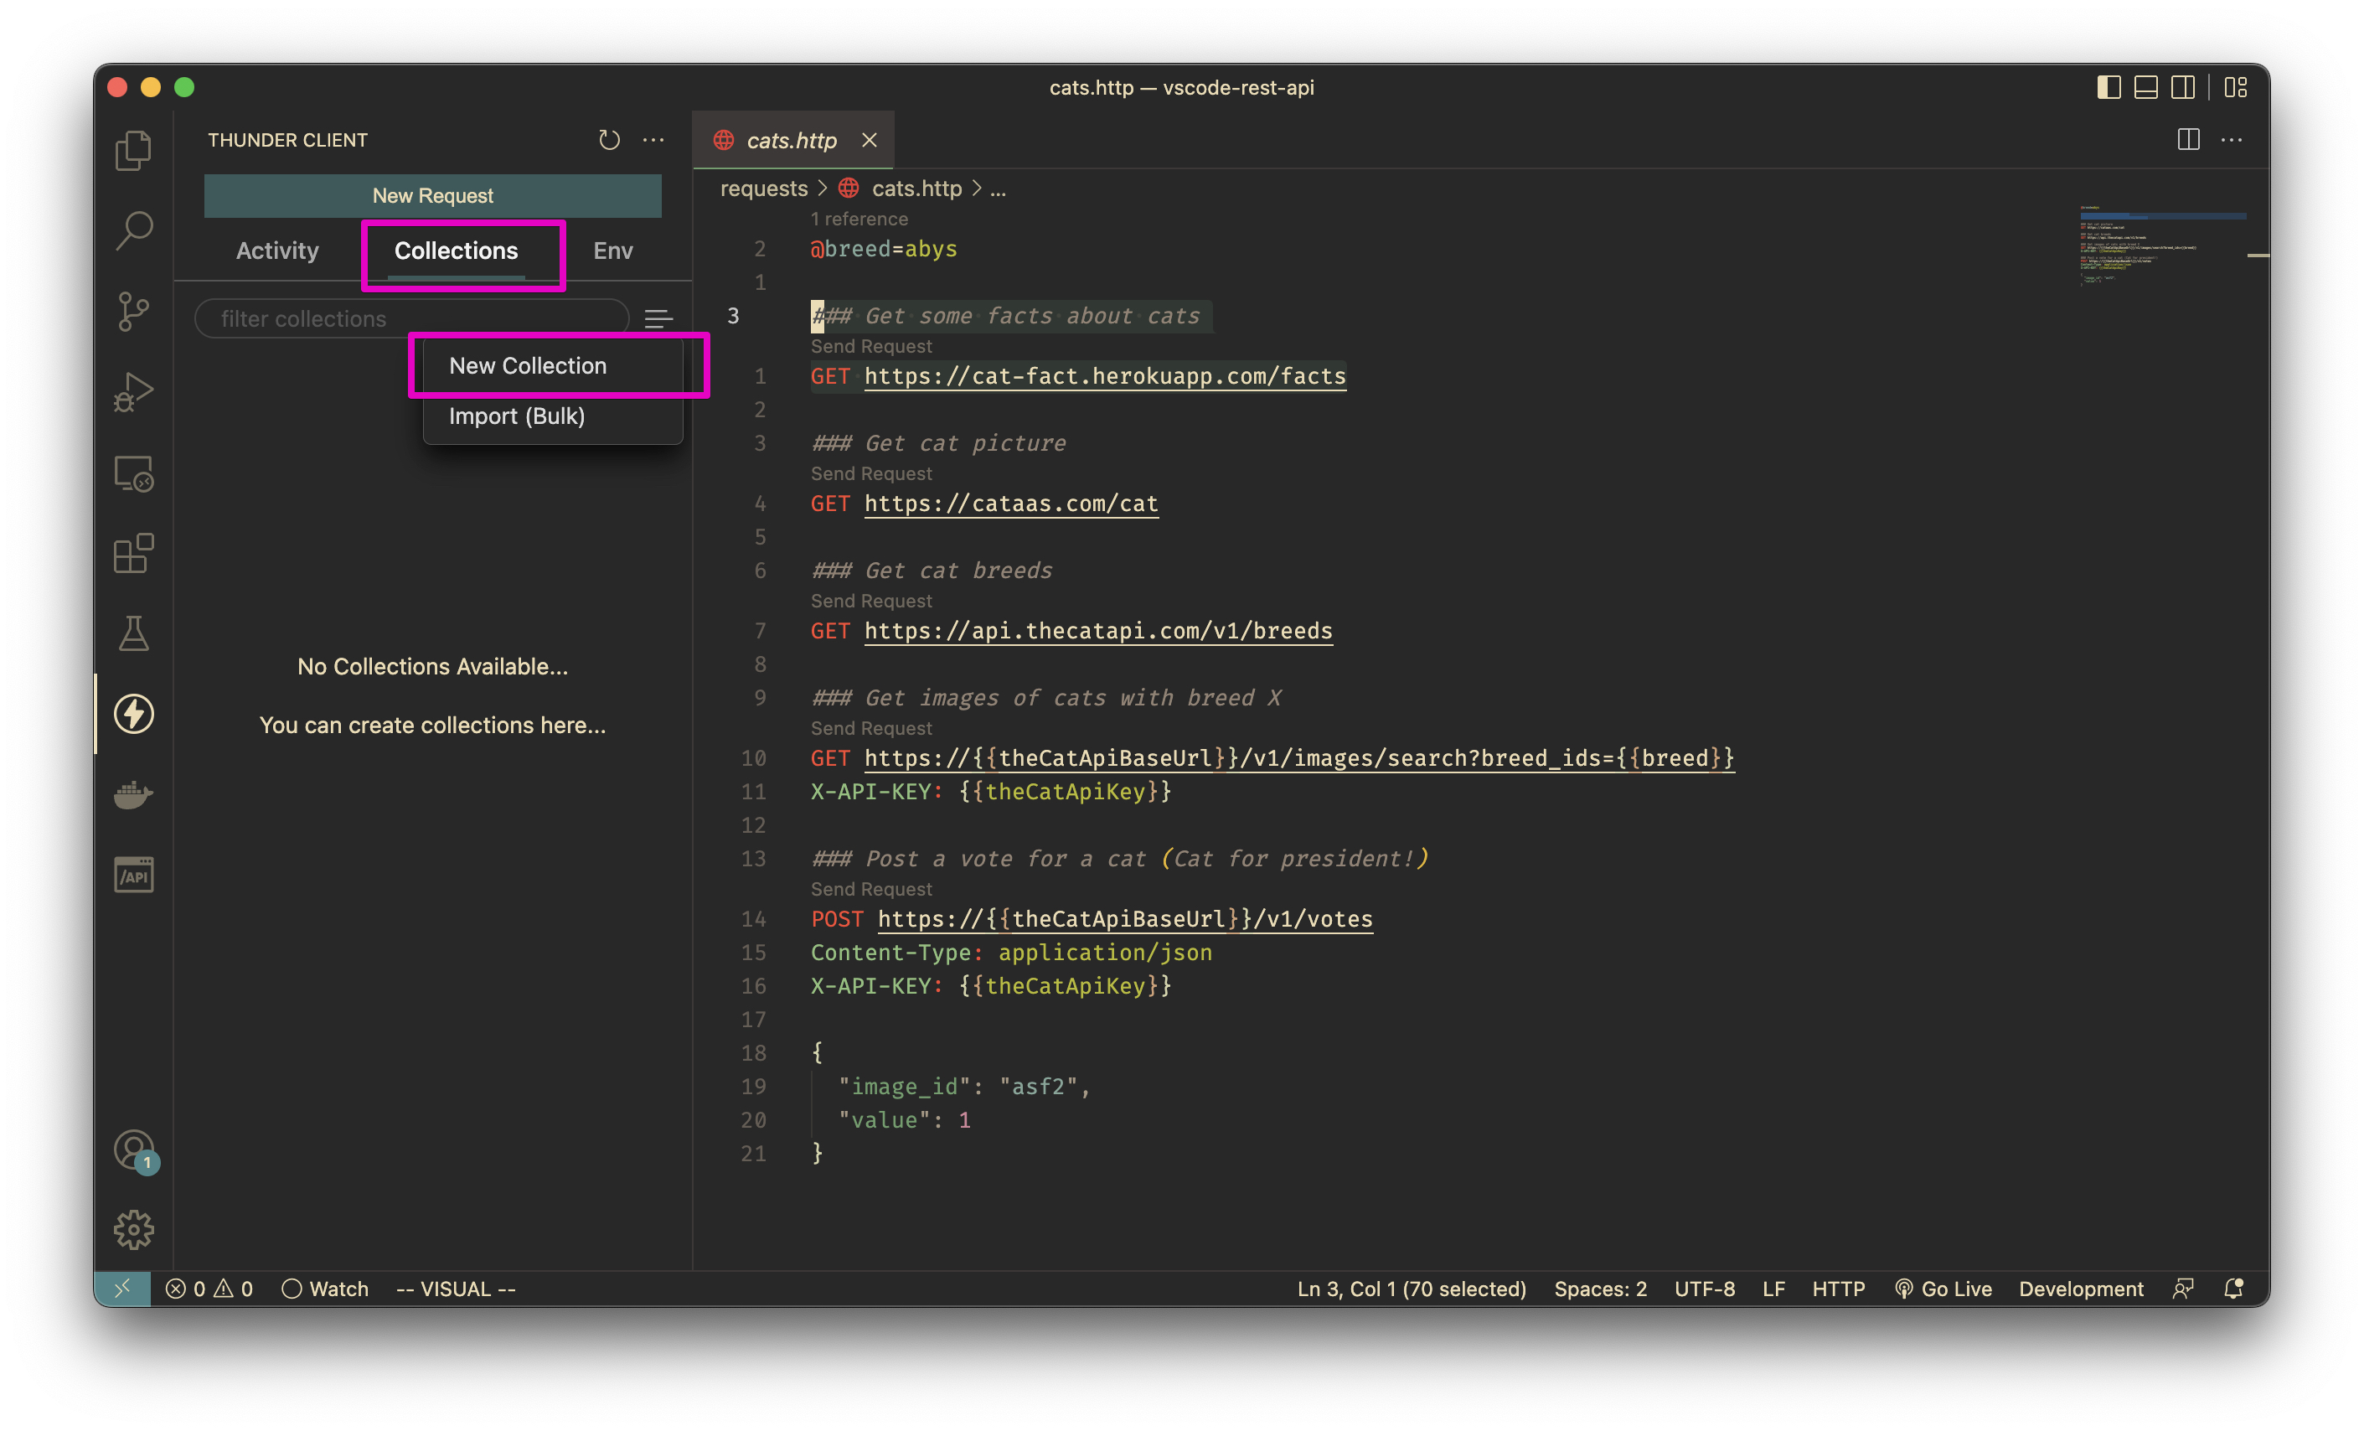Toggle Watch in status bar
Image resolution: width=2364 pixels, height=1431 pixels.
pyautogui.click(x=325, y=1289)
